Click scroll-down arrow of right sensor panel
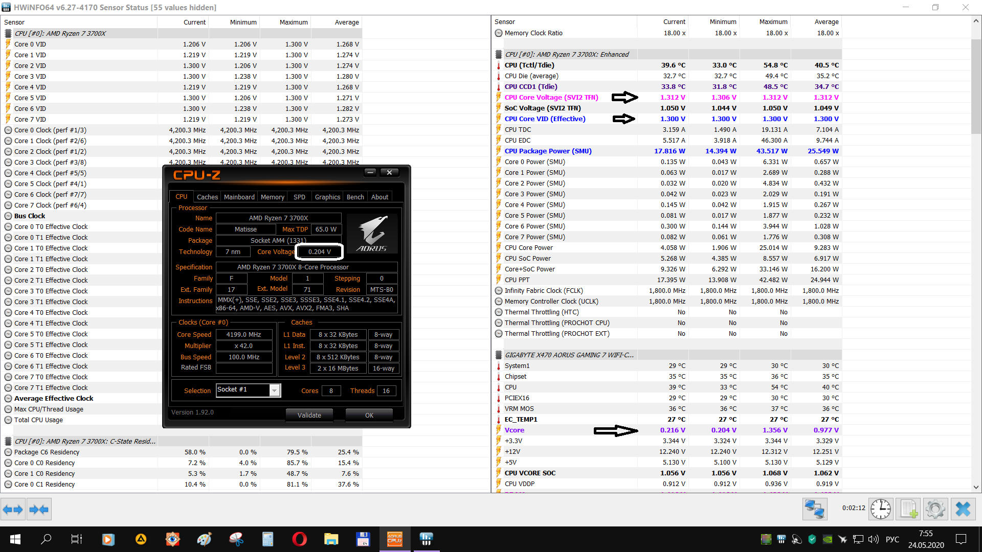Viewport: 982px width, 552px height. pos(976,487)
